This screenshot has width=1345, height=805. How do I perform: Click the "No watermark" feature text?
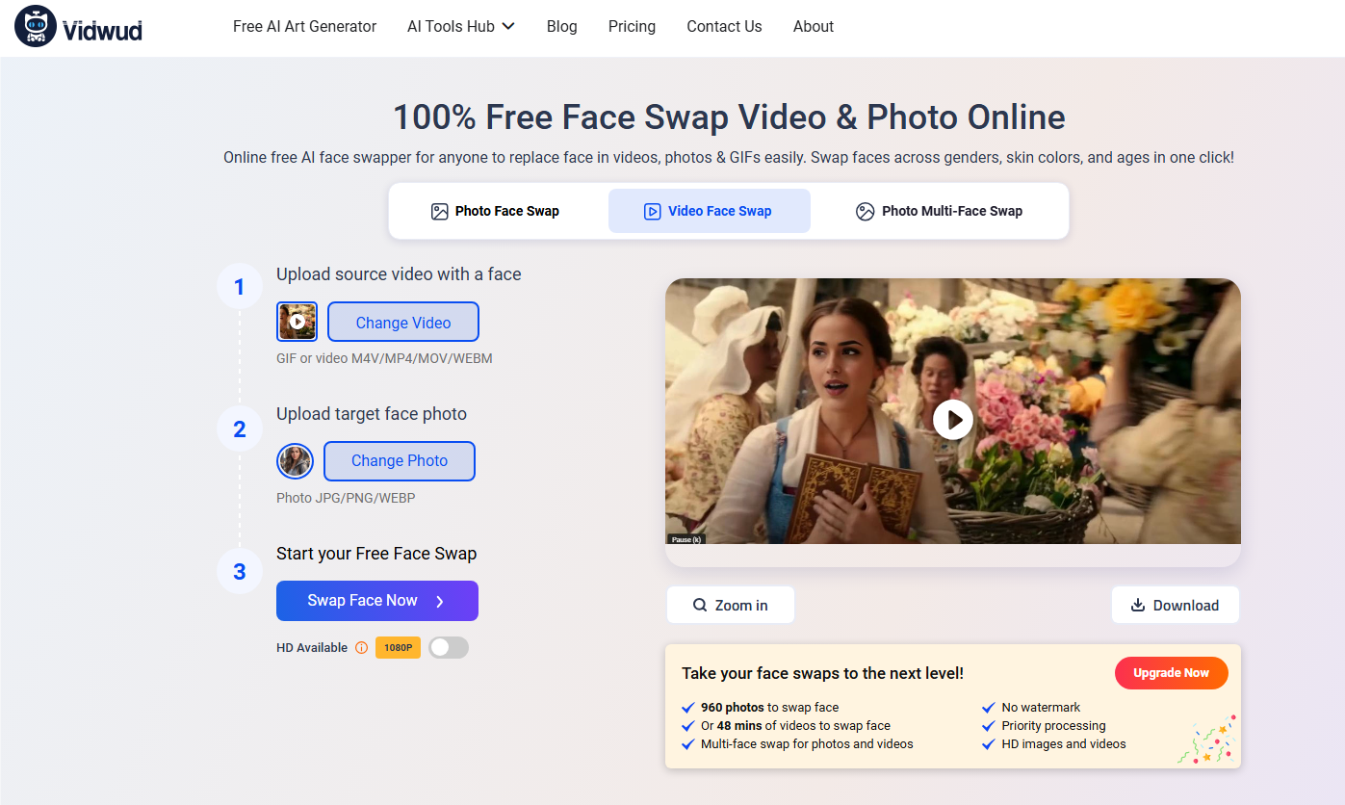point(1041,707)
